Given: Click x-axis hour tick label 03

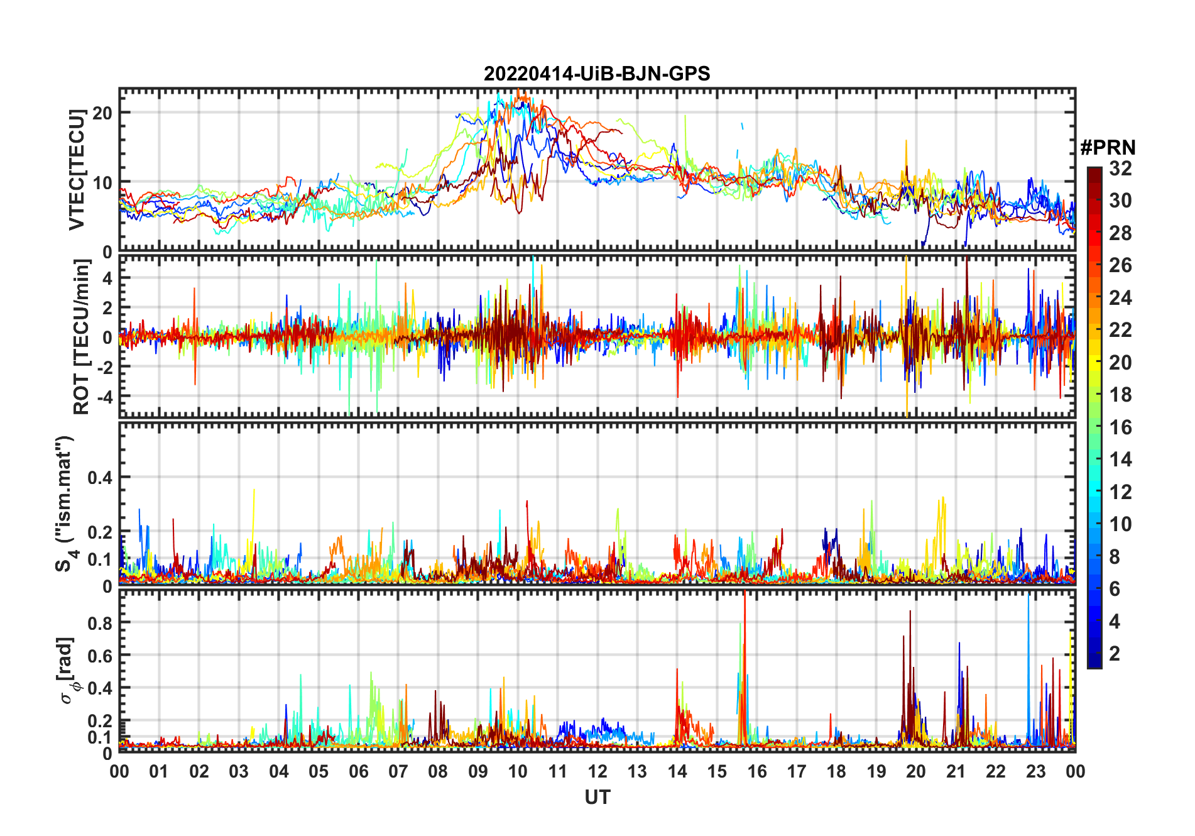Looking at the screenshot, I should pyautogui.click(x=239, y=771).
